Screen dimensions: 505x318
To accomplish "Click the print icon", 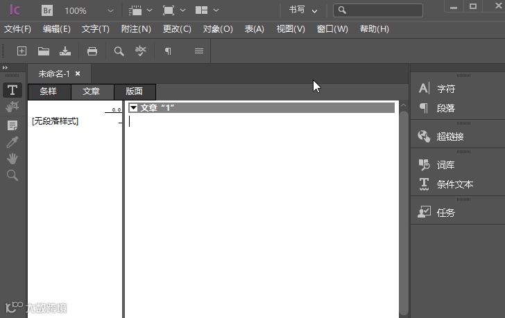I will [x=92, y=51].
